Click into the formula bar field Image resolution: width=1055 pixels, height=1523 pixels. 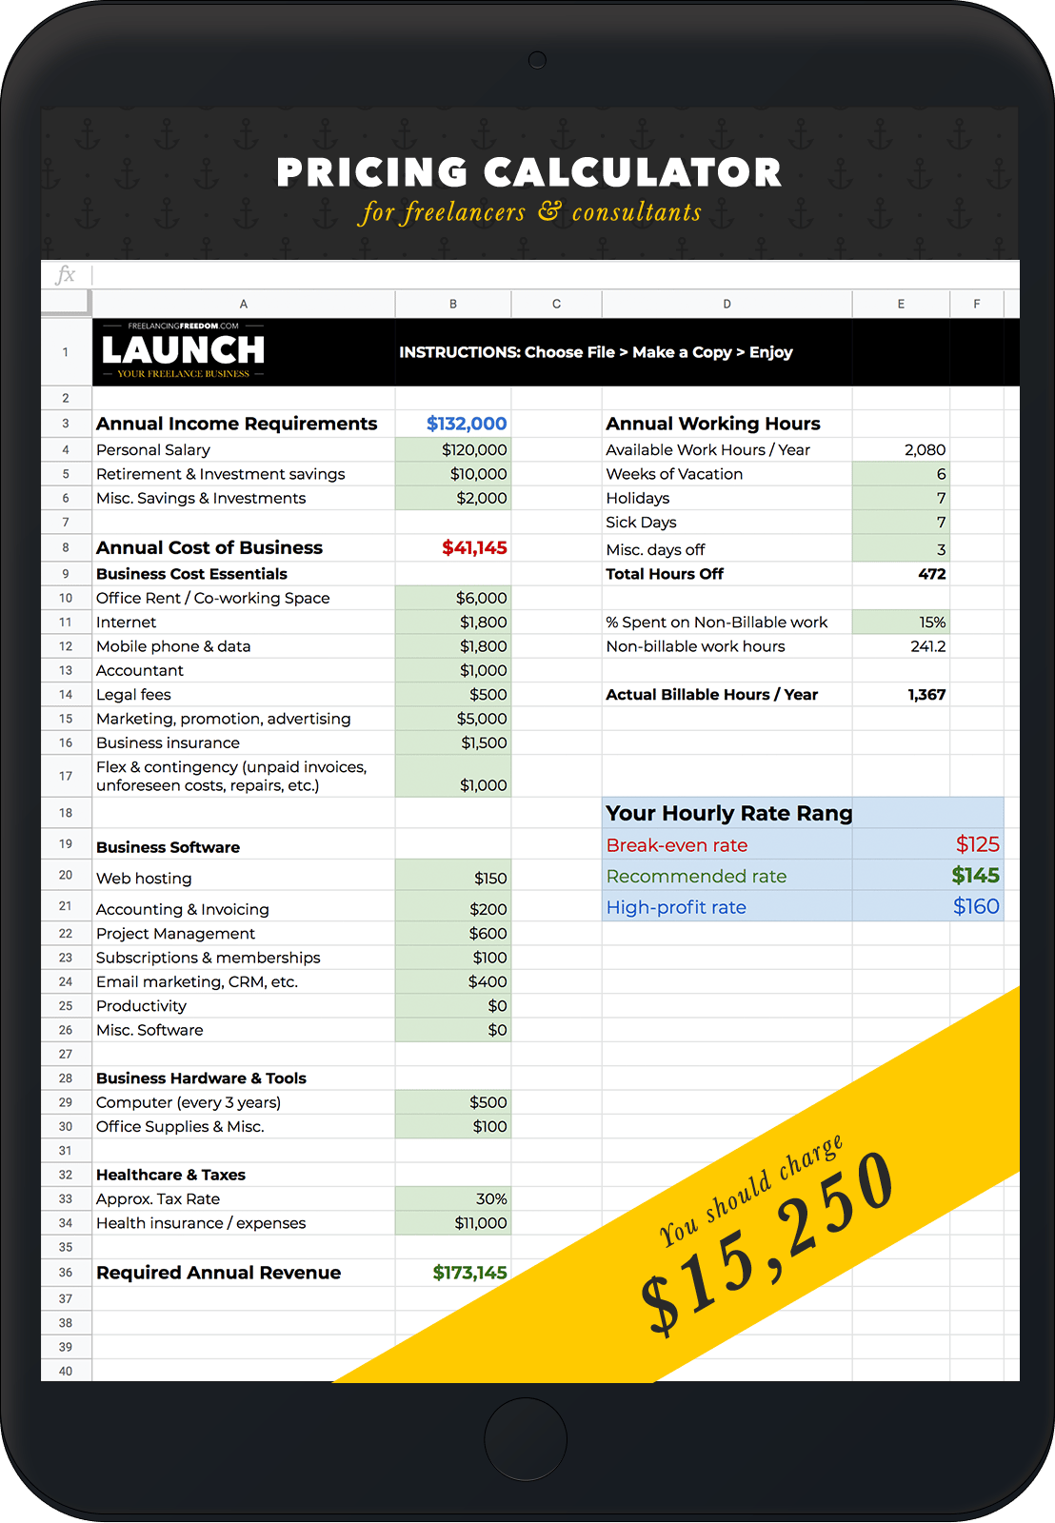(555, 275)
